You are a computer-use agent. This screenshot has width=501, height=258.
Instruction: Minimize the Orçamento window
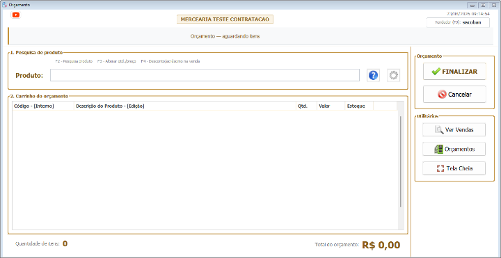pyautogui.click(x=472, y=5)
